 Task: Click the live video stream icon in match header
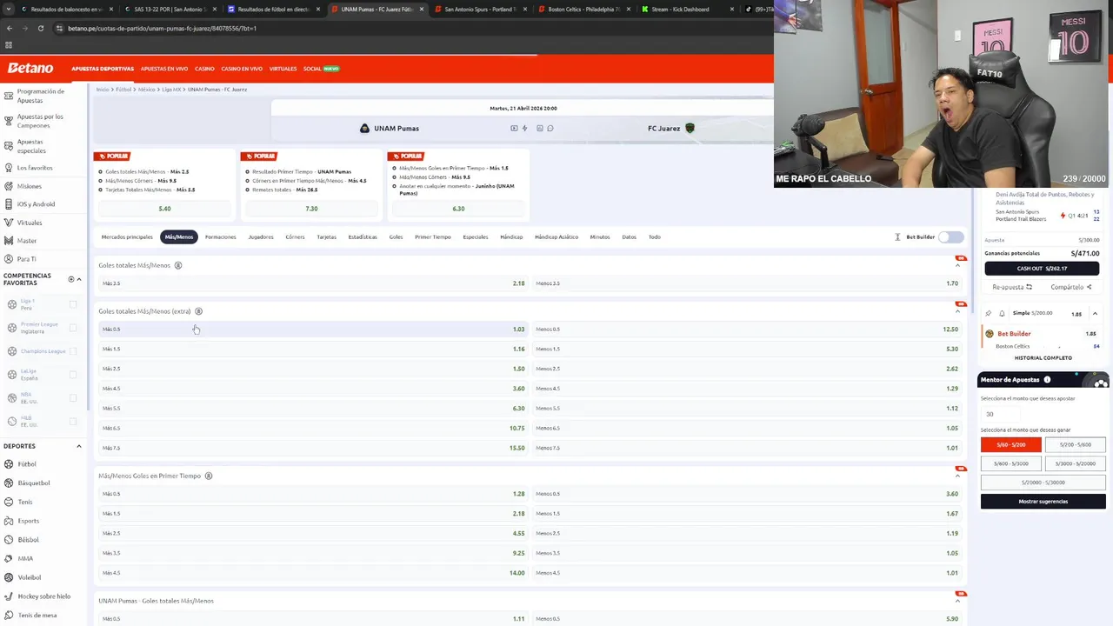(x=514, y=129)
